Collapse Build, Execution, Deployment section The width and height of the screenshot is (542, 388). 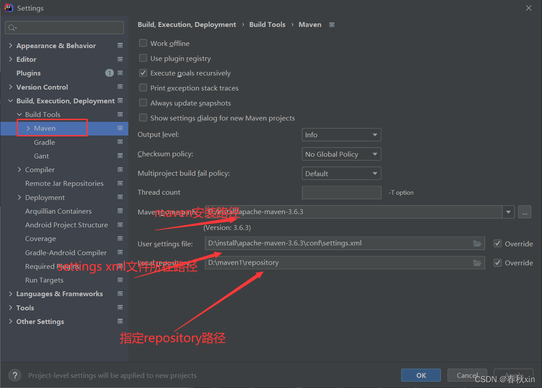tap(11, 101)
